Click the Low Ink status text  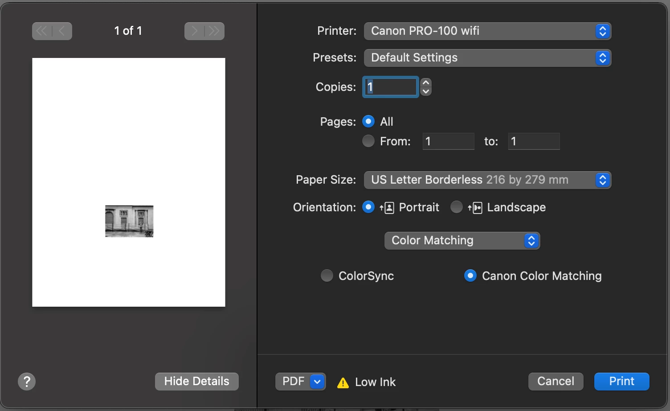click(x=376, y=382)
